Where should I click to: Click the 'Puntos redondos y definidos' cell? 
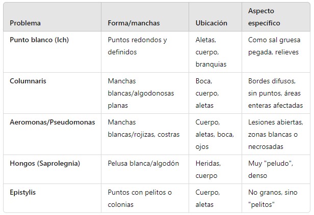(x=137, y=46)
